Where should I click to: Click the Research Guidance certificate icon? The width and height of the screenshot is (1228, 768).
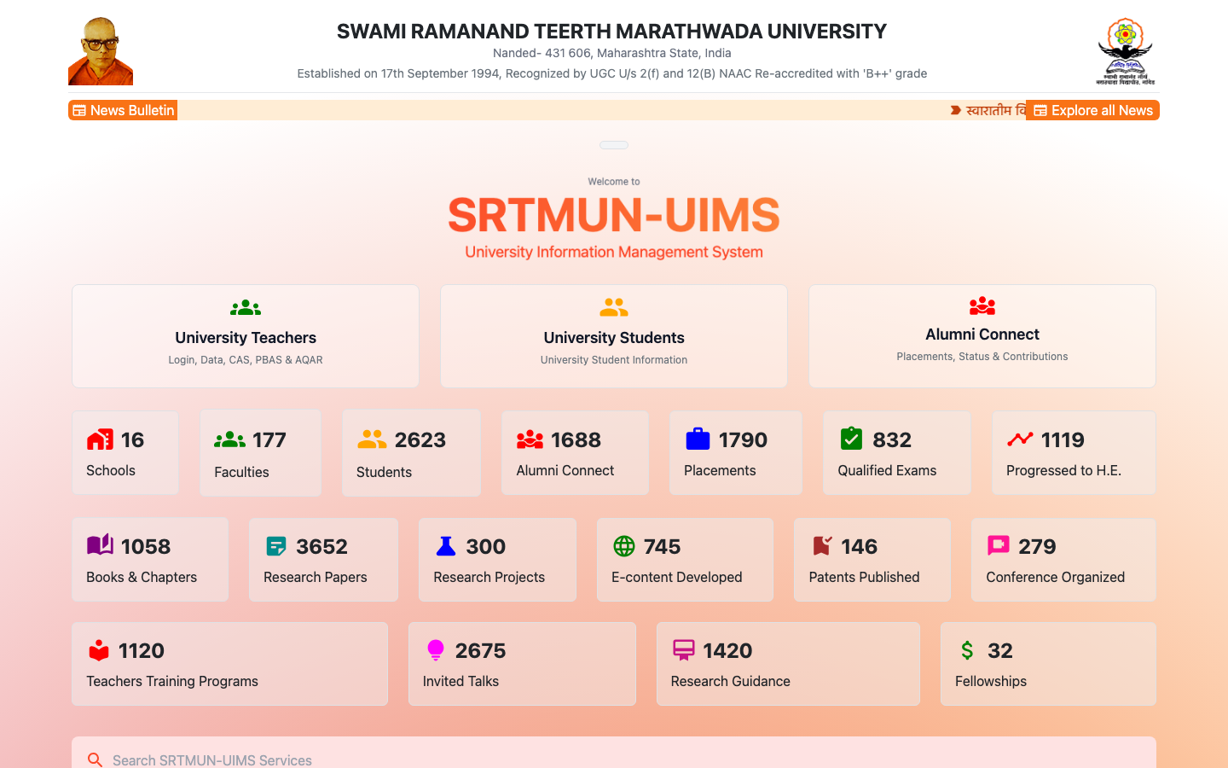[684, 650]
